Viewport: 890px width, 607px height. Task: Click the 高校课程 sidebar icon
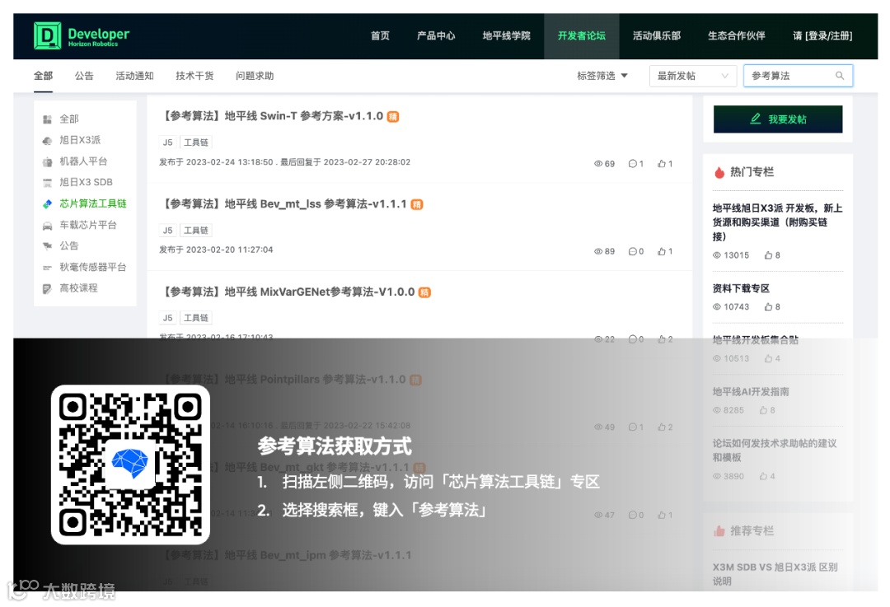coord(47,289)
